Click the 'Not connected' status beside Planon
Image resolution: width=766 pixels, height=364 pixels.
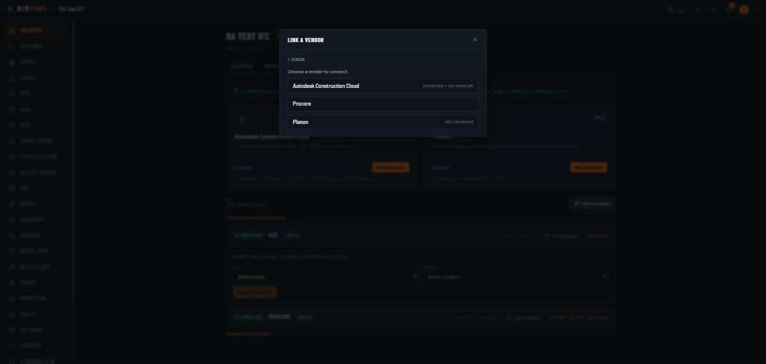pos(459,122)
